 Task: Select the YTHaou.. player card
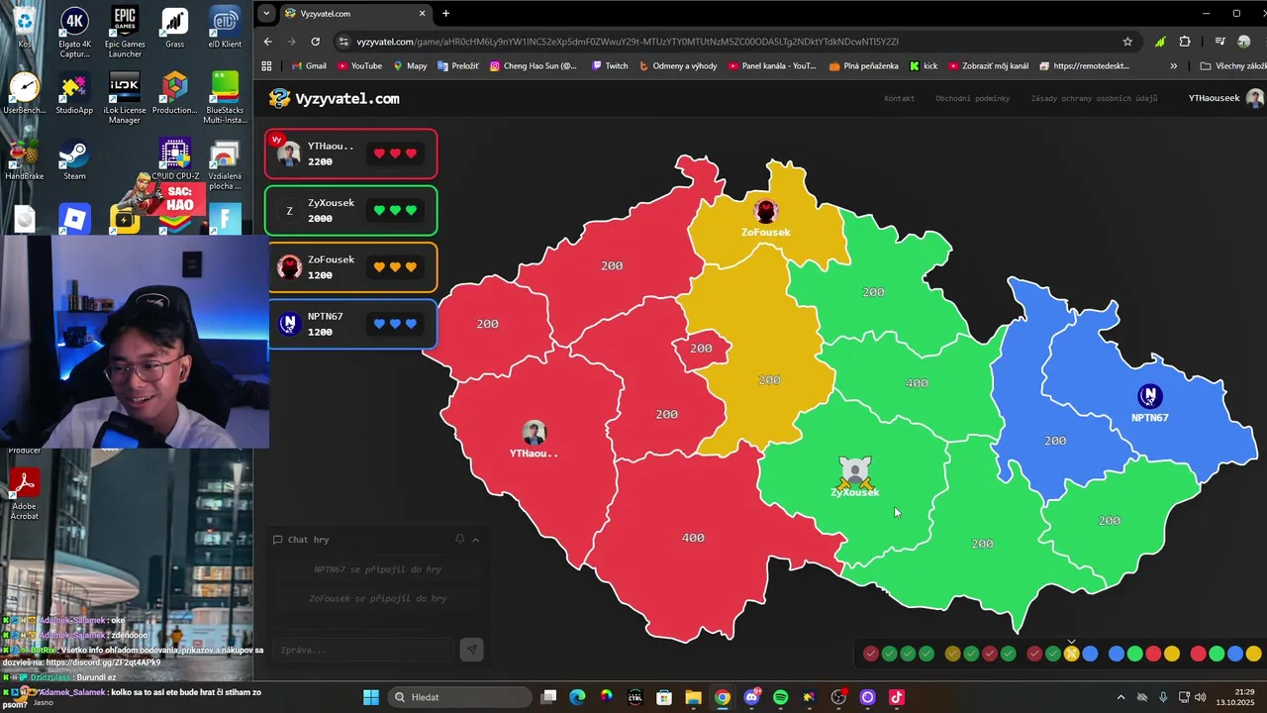(x=350, y=153)
